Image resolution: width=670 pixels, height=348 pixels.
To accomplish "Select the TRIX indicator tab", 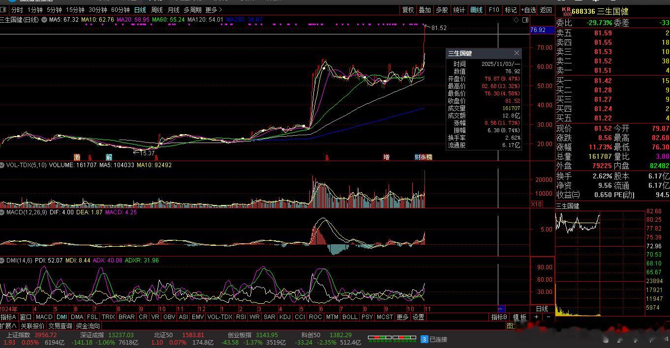I will [x=108, y=317].
